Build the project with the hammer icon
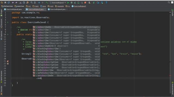The image size is (174, 97). [47, 2]
